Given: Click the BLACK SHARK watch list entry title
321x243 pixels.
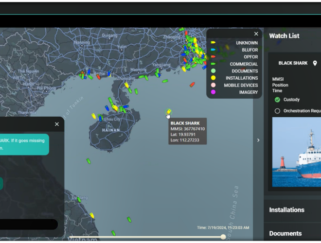Looking at the screenshot, I should tap(293, 63).
